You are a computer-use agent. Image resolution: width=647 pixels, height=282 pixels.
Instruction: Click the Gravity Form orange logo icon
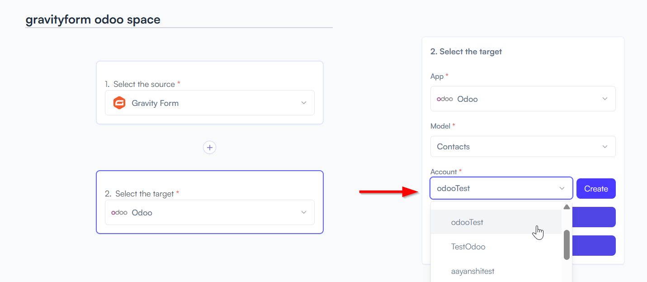click(x=119, y=103)
